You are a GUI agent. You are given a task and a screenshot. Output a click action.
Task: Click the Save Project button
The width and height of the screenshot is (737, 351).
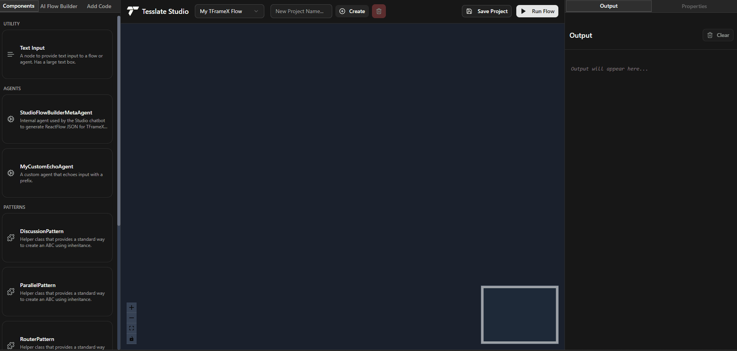[487, 11]
